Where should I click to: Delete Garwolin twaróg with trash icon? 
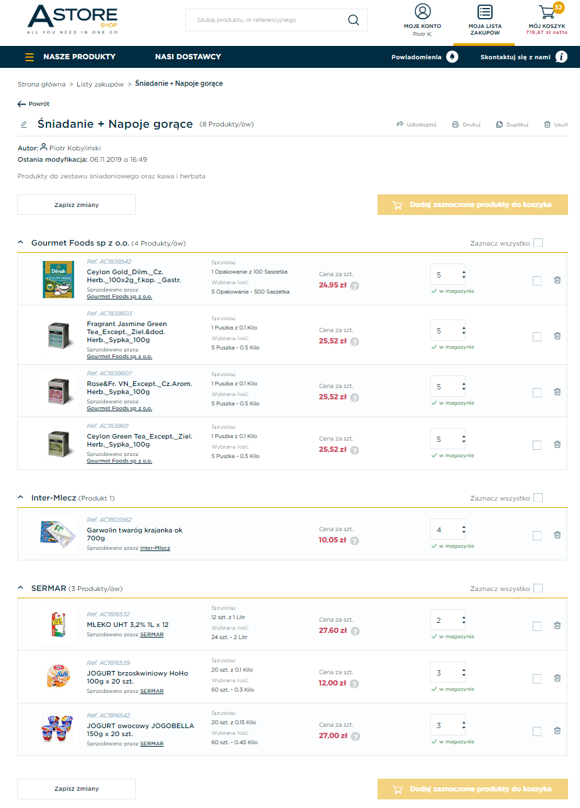[x=557, y=535]
